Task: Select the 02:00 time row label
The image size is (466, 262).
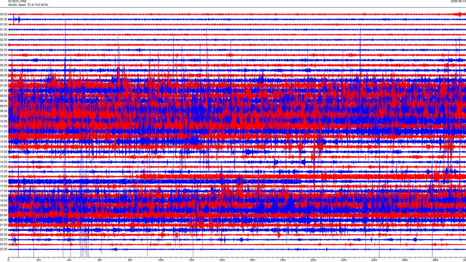Action: point(3,35)
